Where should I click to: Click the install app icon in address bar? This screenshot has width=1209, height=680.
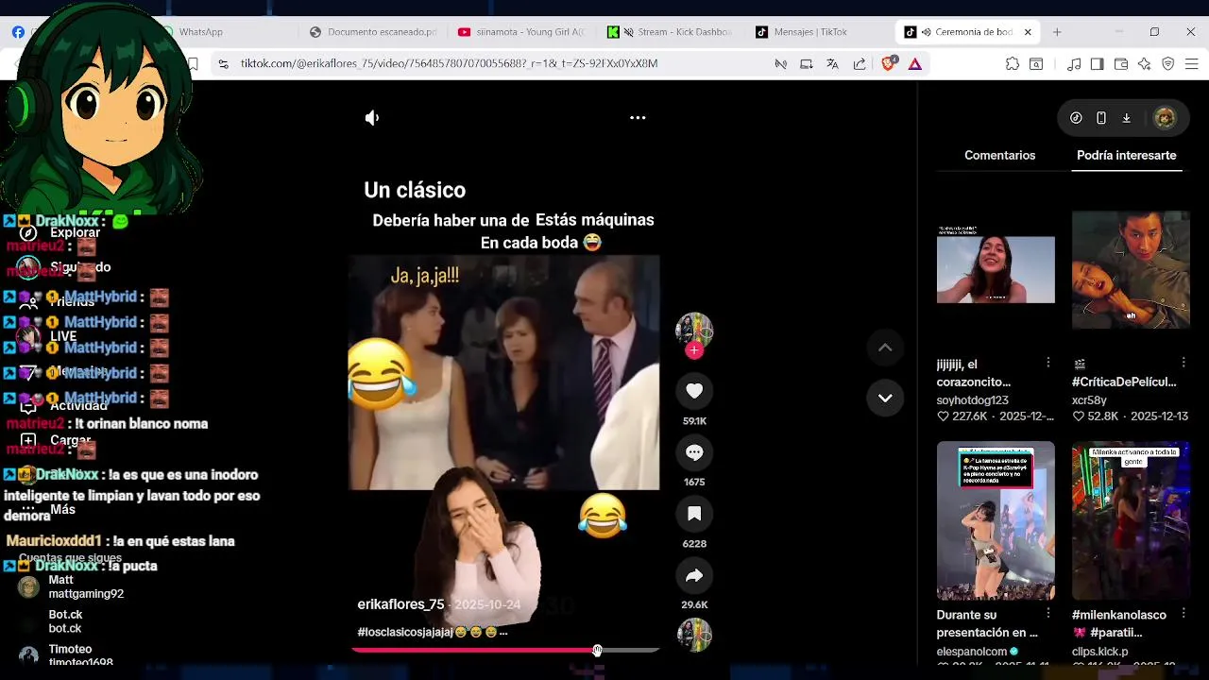[807, 63]
